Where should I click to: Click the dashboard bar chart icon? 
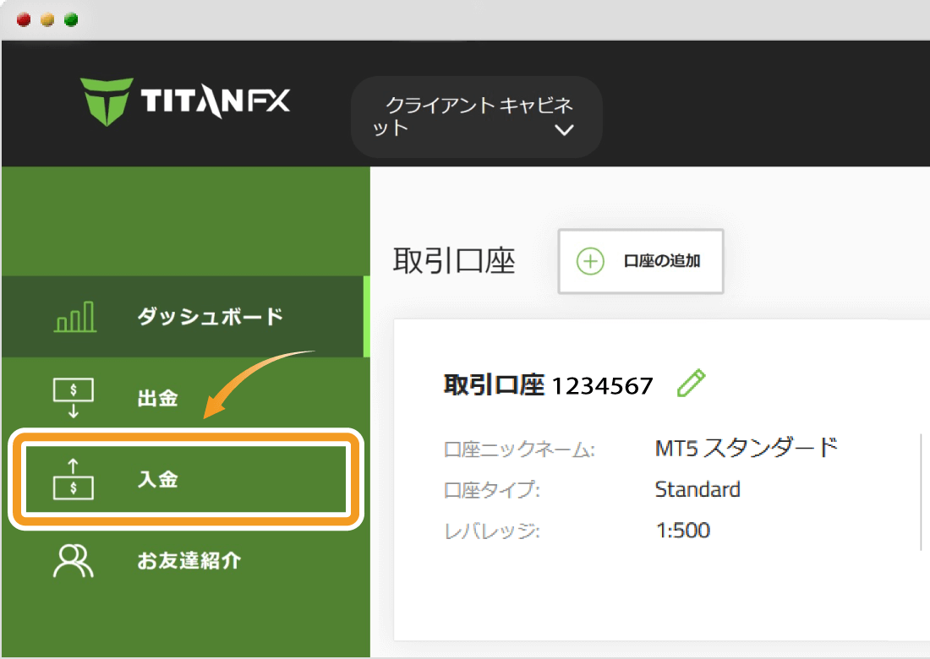(x=74, y=317)
